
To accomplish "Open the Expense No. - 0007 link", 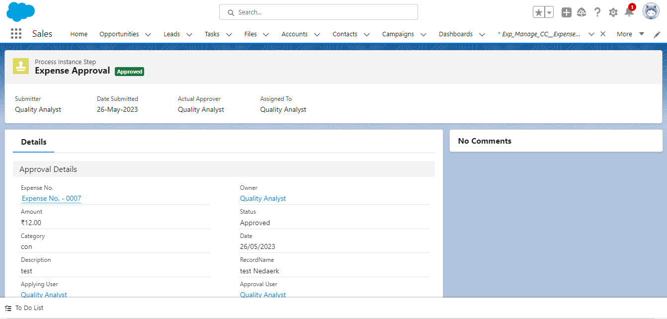I will 51,198.
